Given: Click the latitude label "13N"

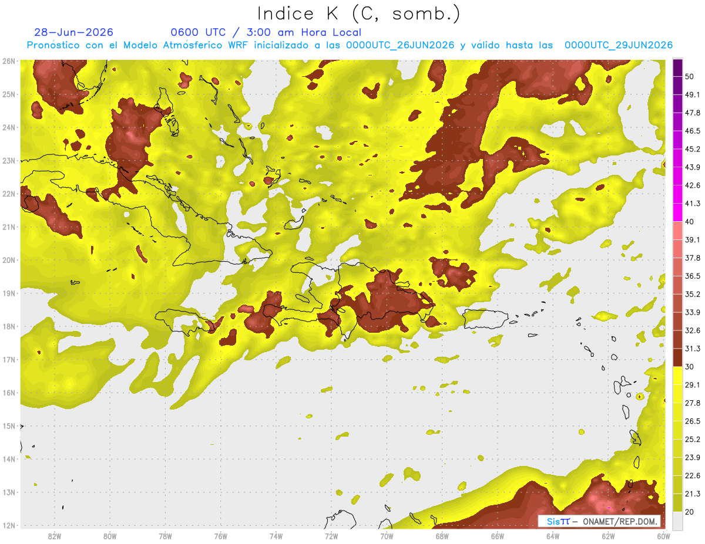Looking at the screenshot, I should pos(9,492).
